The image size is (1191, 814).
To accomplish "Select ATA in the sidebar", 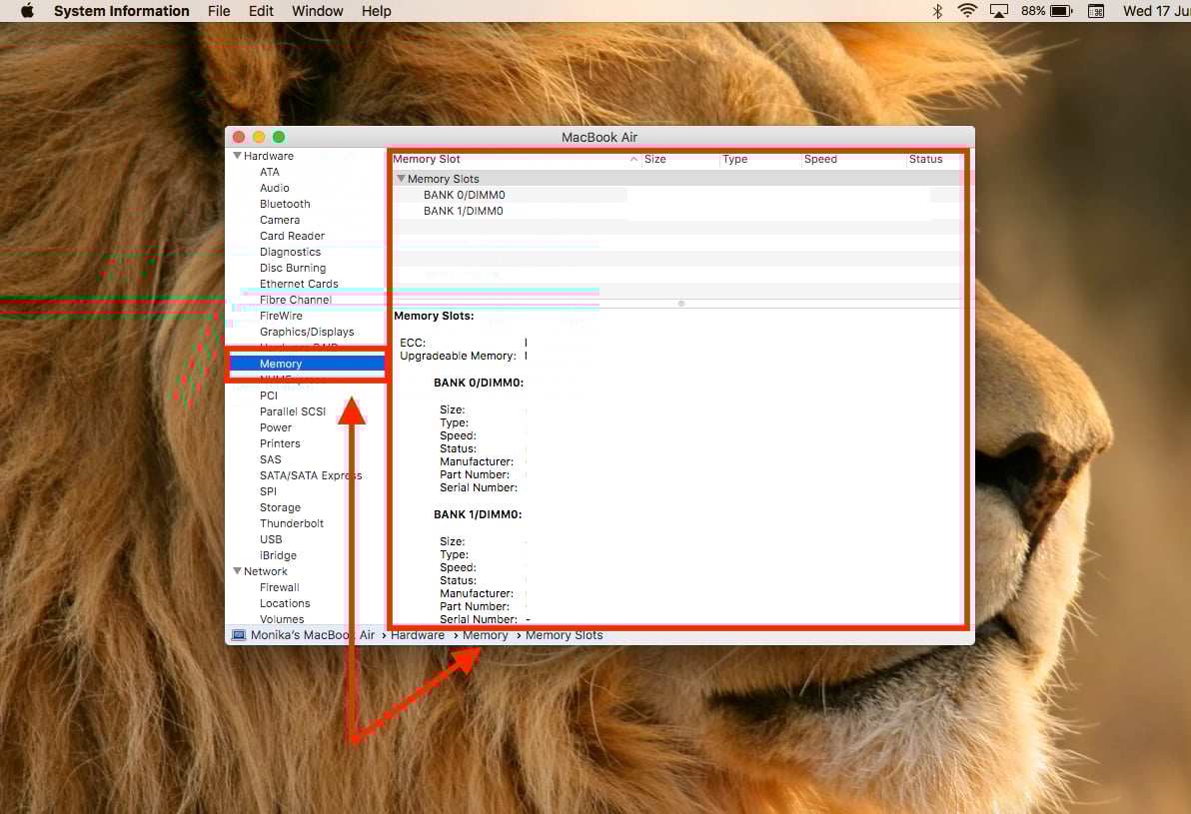I will (270, 172).
